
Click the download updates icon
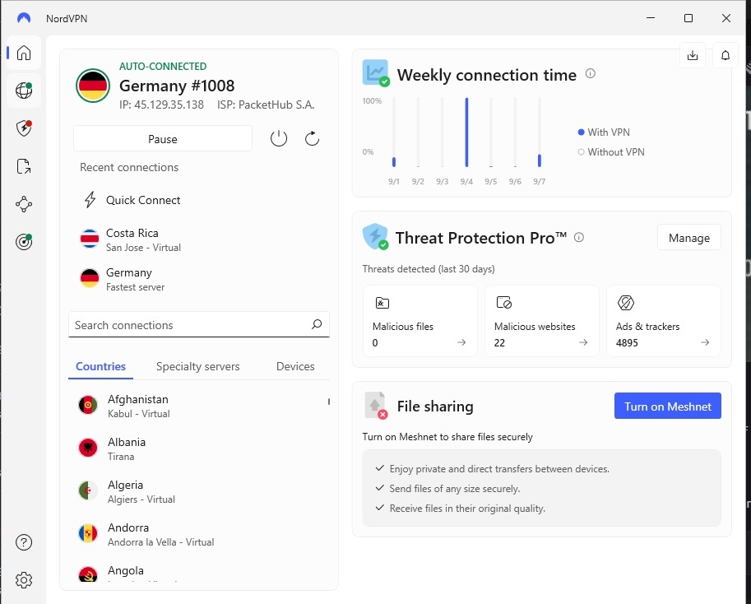[x=693, y=55]
